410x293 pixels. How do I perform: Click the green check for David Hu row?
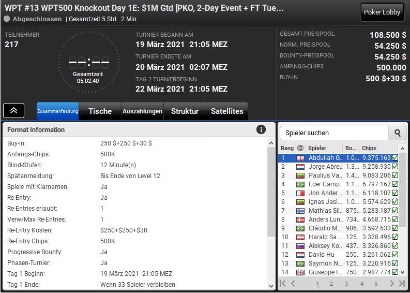395,255
